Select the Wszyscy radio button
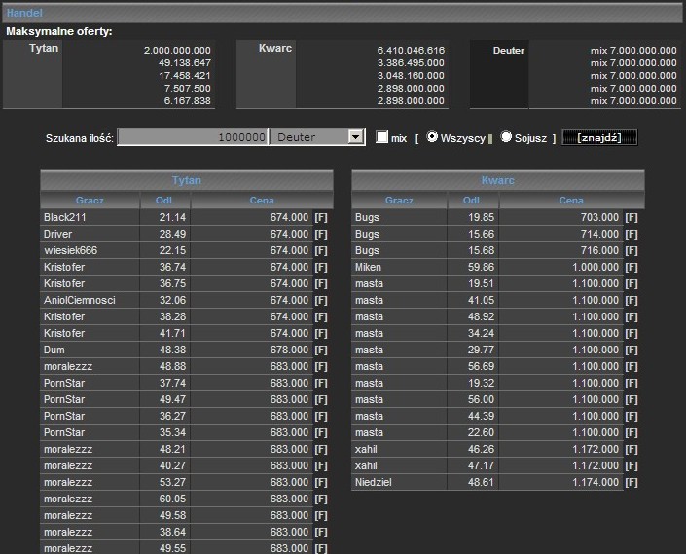 click(x=432, y=137)
